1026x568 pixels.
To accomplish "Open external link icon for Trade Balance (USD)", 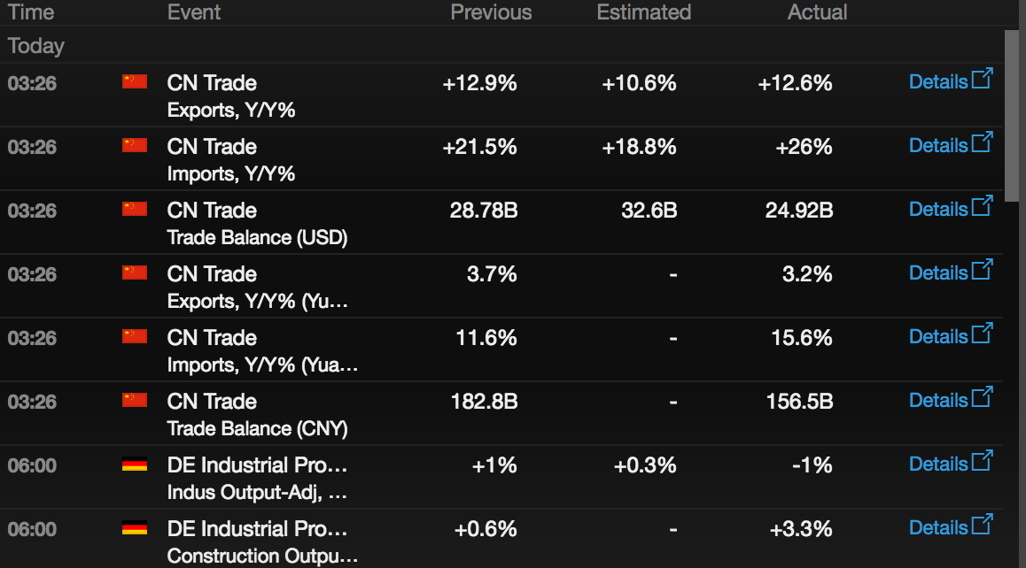I will tap(983, 206).
